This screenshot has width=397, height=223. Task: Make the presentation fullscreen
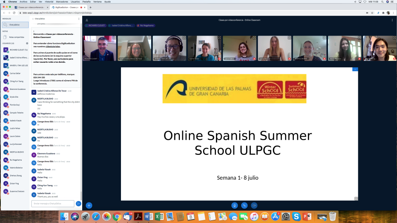(x=356, y=199)
